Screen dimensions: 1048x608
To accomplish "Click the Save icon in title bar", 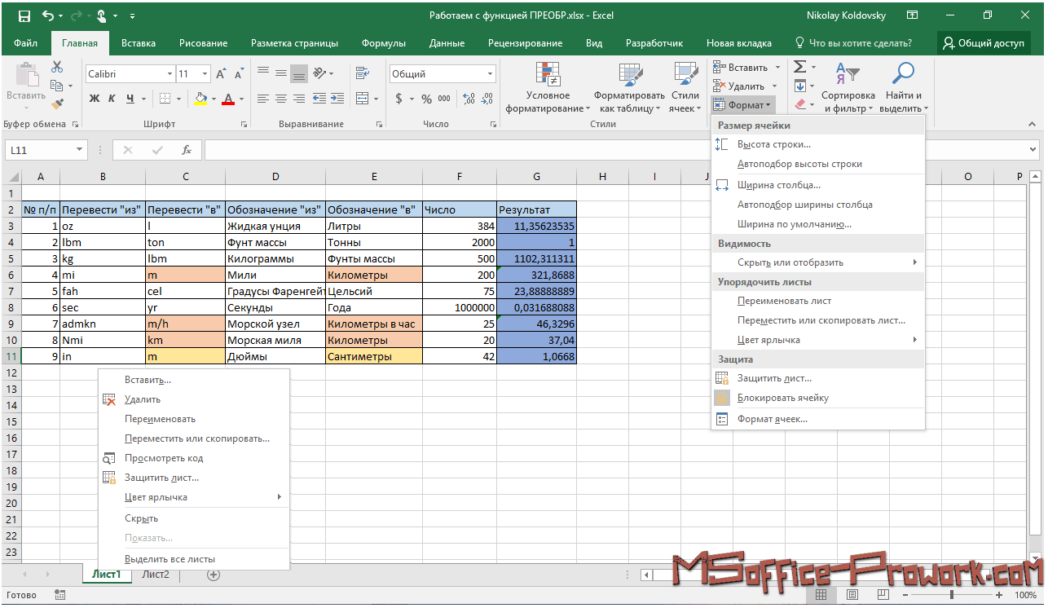I will 24,15.
